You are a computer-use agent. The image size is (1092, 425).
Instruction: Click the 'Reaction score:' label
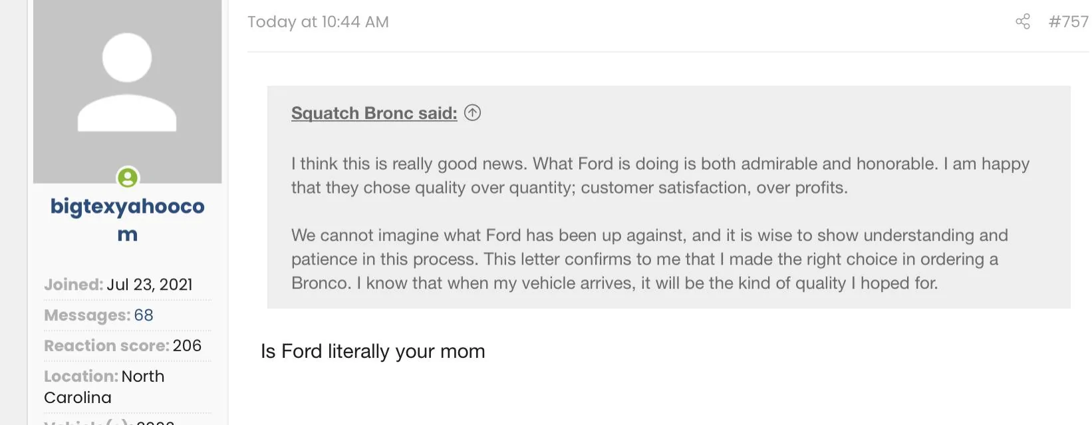coord(107,346)
